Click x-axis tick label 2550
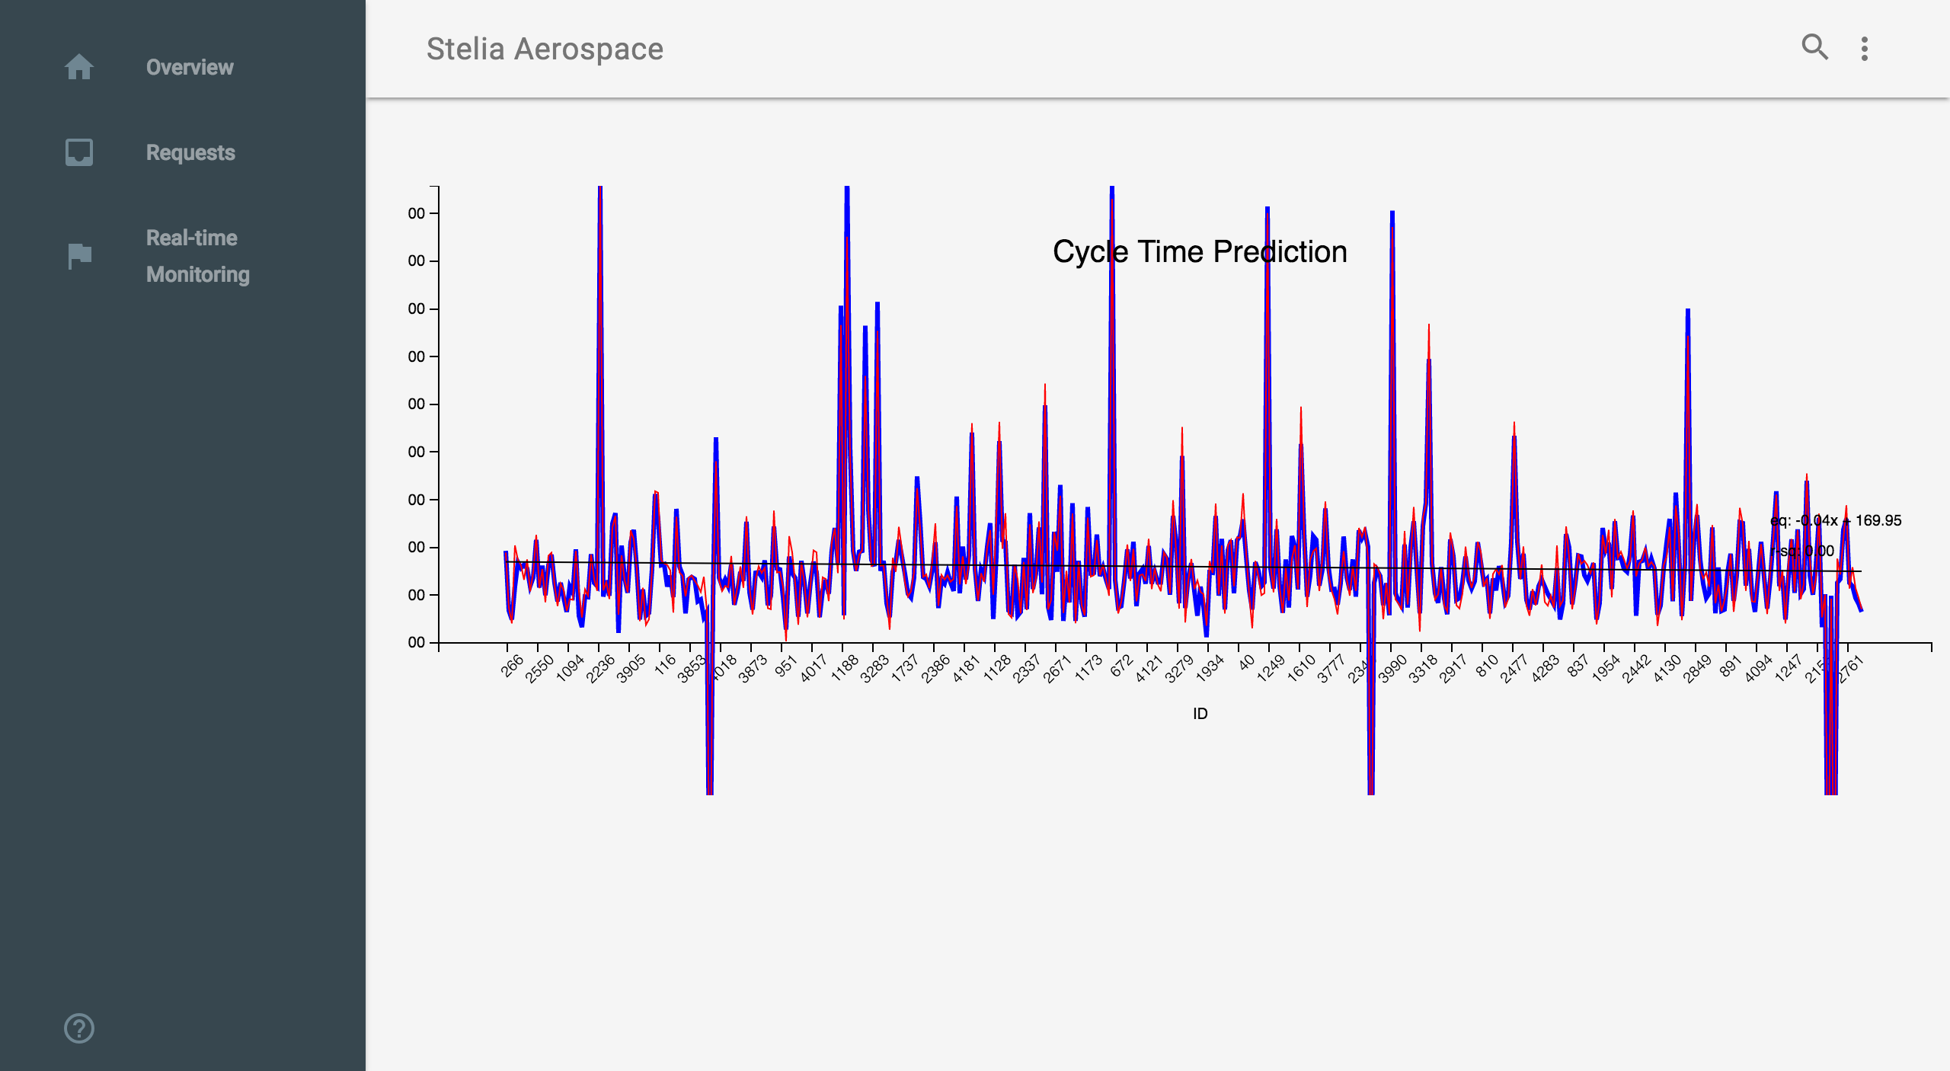 (539, 668)
